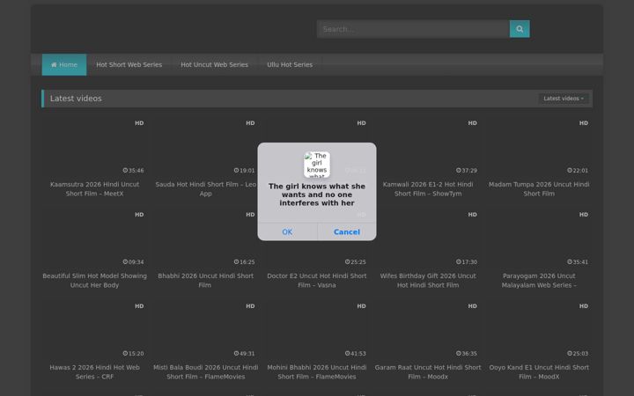
Task: Click the 37:29 duration thumbnail
Action: tap(428, 147)
